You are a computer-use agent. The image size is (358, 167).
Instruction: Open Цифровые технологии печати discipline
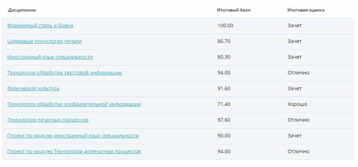pyautogui.click(x=44, y=41)
